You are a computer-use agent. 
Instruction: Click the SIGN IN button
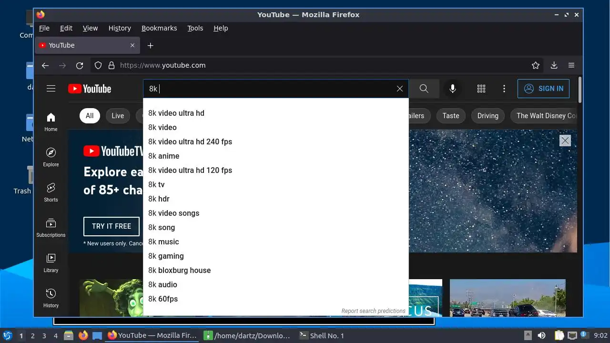543,89
